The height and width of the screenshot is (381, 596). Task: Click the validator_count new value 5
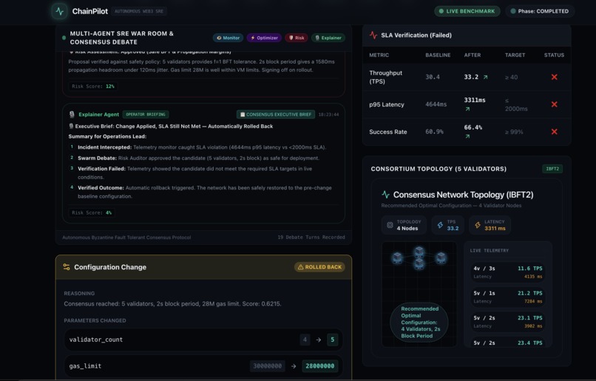(332, 340)
